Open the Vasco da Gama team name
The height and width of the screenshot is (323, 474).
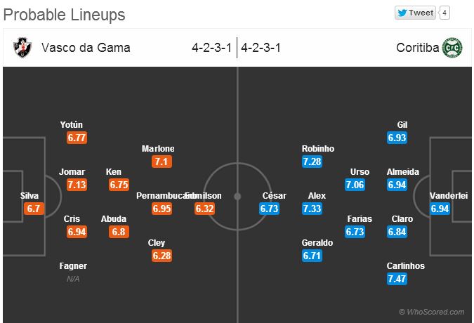(x=86, y=48)
